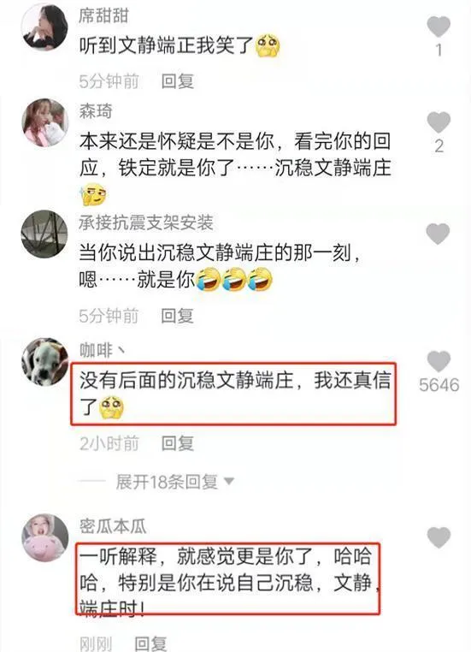This screenshot has width=471, height=652.
Task: Open username 森琦
Action: point(96,111)
